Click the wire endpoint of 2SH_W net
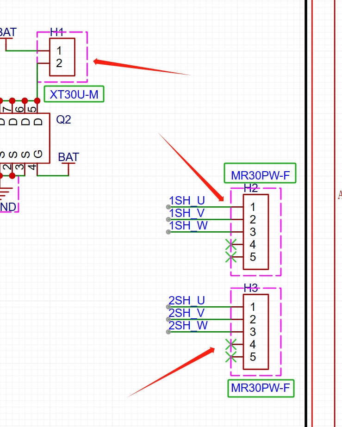Viewport: 342px width, 427px height. point(168,332)
